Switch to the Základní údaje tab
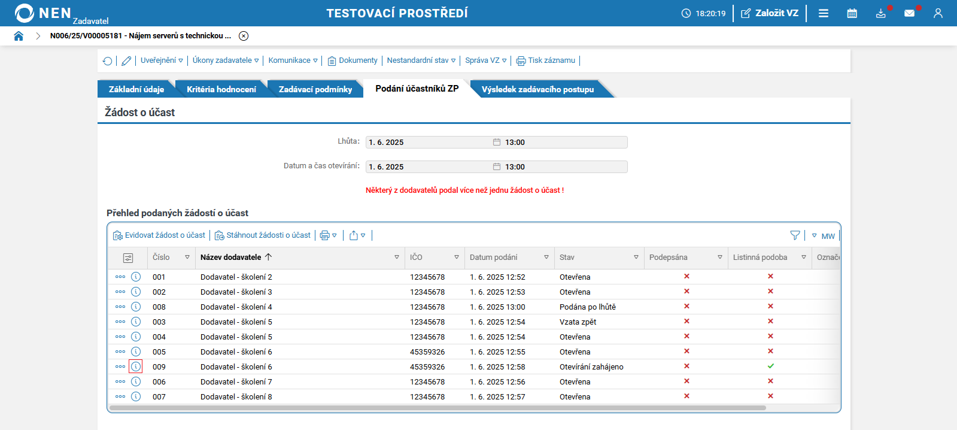 pos(136,89)
